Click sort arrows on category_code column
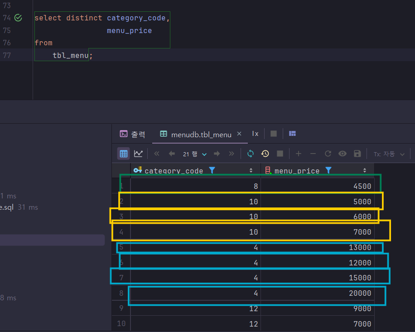 251,170
